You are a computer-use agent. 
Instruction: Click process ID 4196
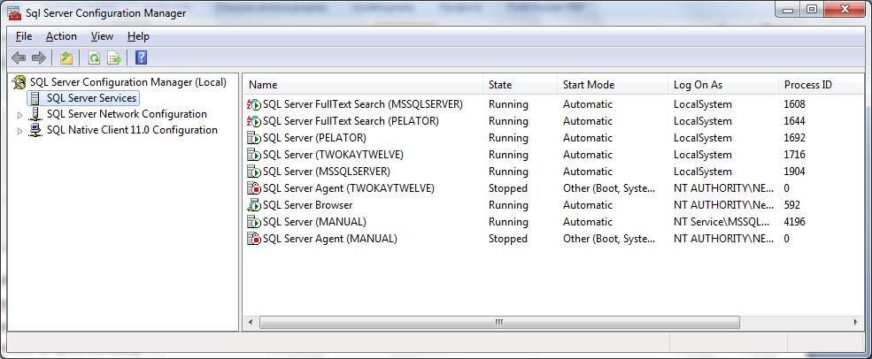[x=795, y=222]
